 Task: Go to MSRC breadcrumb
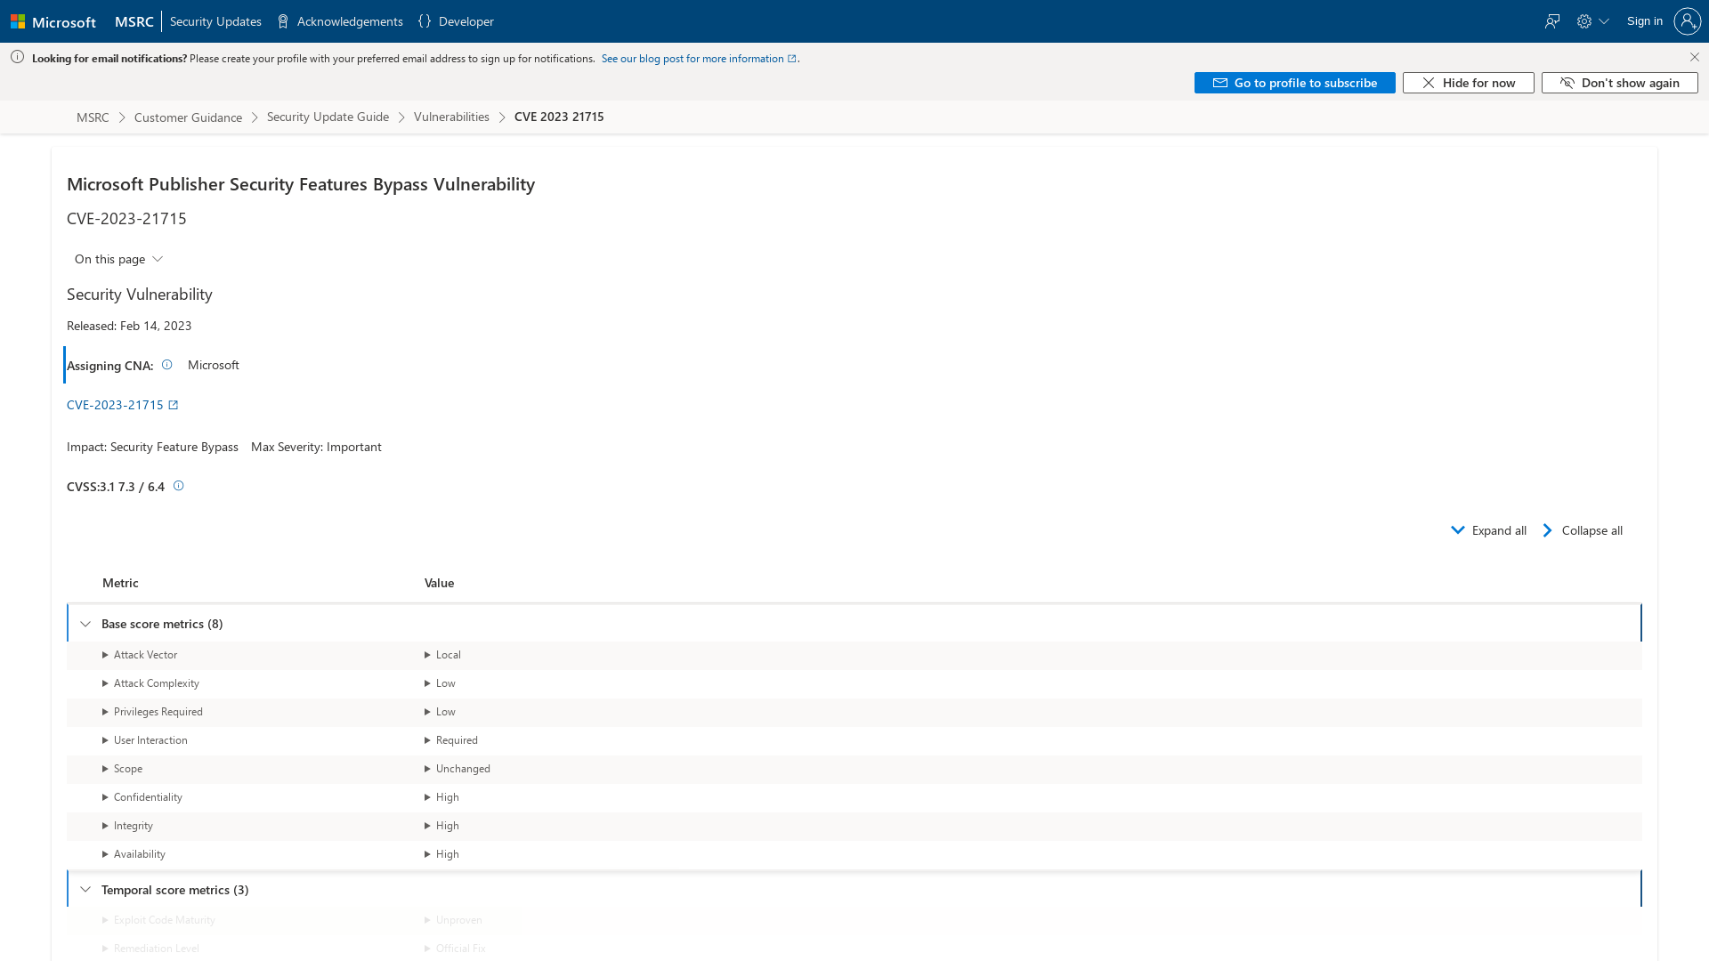click(93, 117)
